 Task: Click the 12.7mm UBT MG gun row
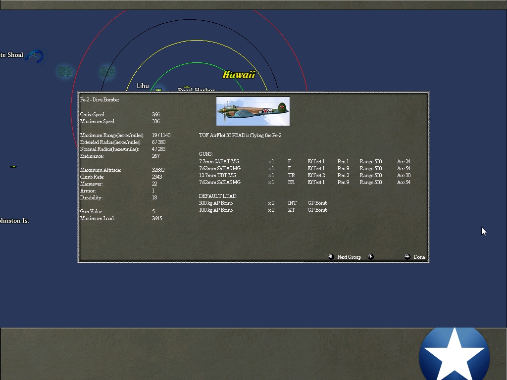pyautogui.click(x=304, y=175)
